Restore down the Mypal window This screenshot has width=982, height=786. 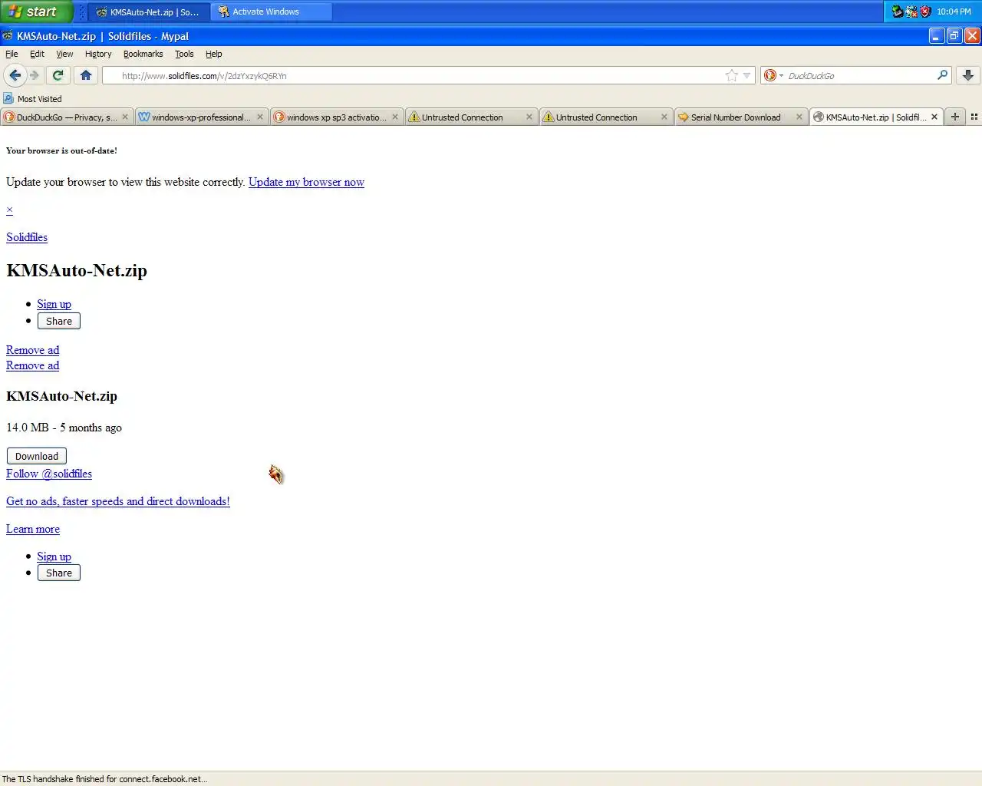pyautogui.click(x=954, y=35)
